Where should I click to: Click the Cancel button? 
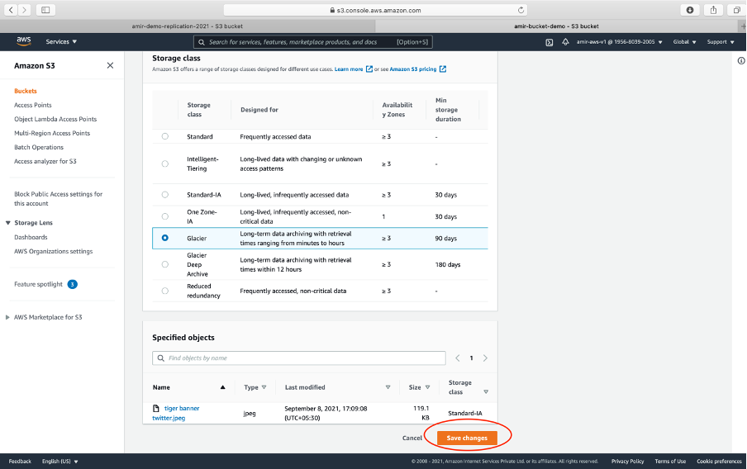(412, 438)
